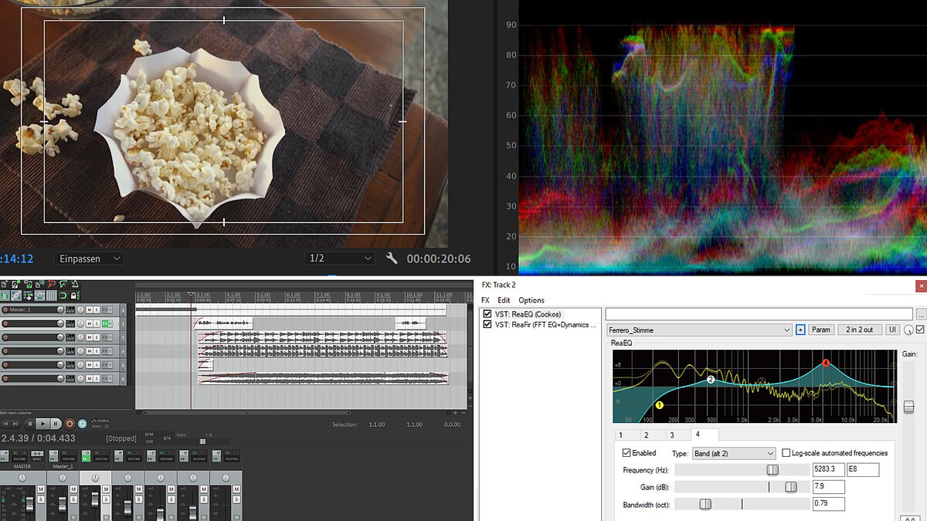Enable Log-scale automated frequencies checkbox
Image resolution: width=927 pixels, height=521 pixels.
(786, 453)
